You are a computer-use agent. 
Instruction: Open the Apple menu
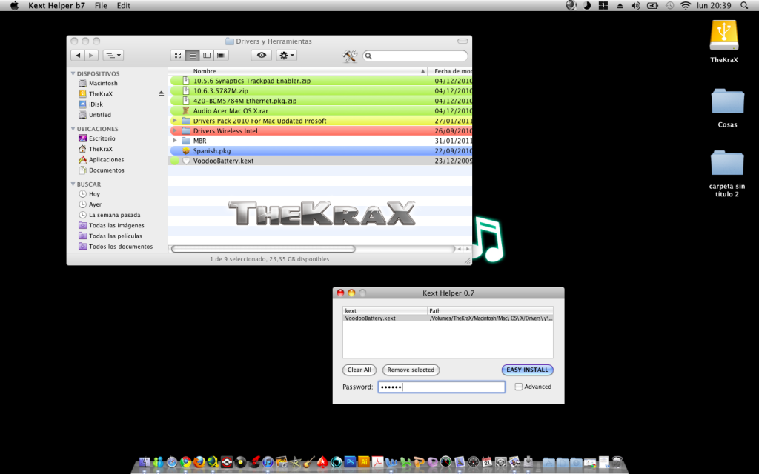coord(15,6)
